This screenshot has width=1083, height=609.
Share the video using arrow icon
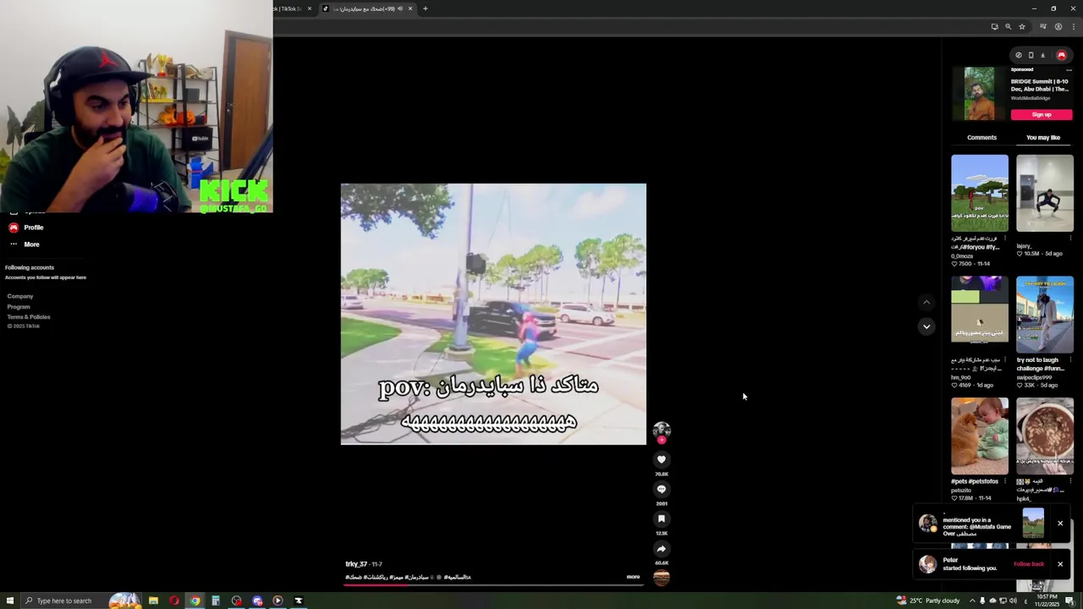[x=662, y=548]
